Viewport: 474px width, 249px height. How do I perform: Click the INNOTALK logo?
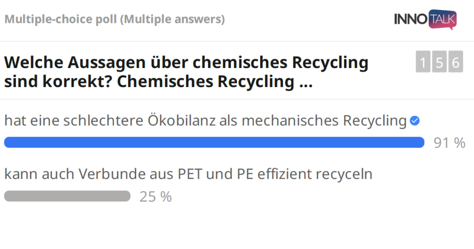tap(425, 19)
